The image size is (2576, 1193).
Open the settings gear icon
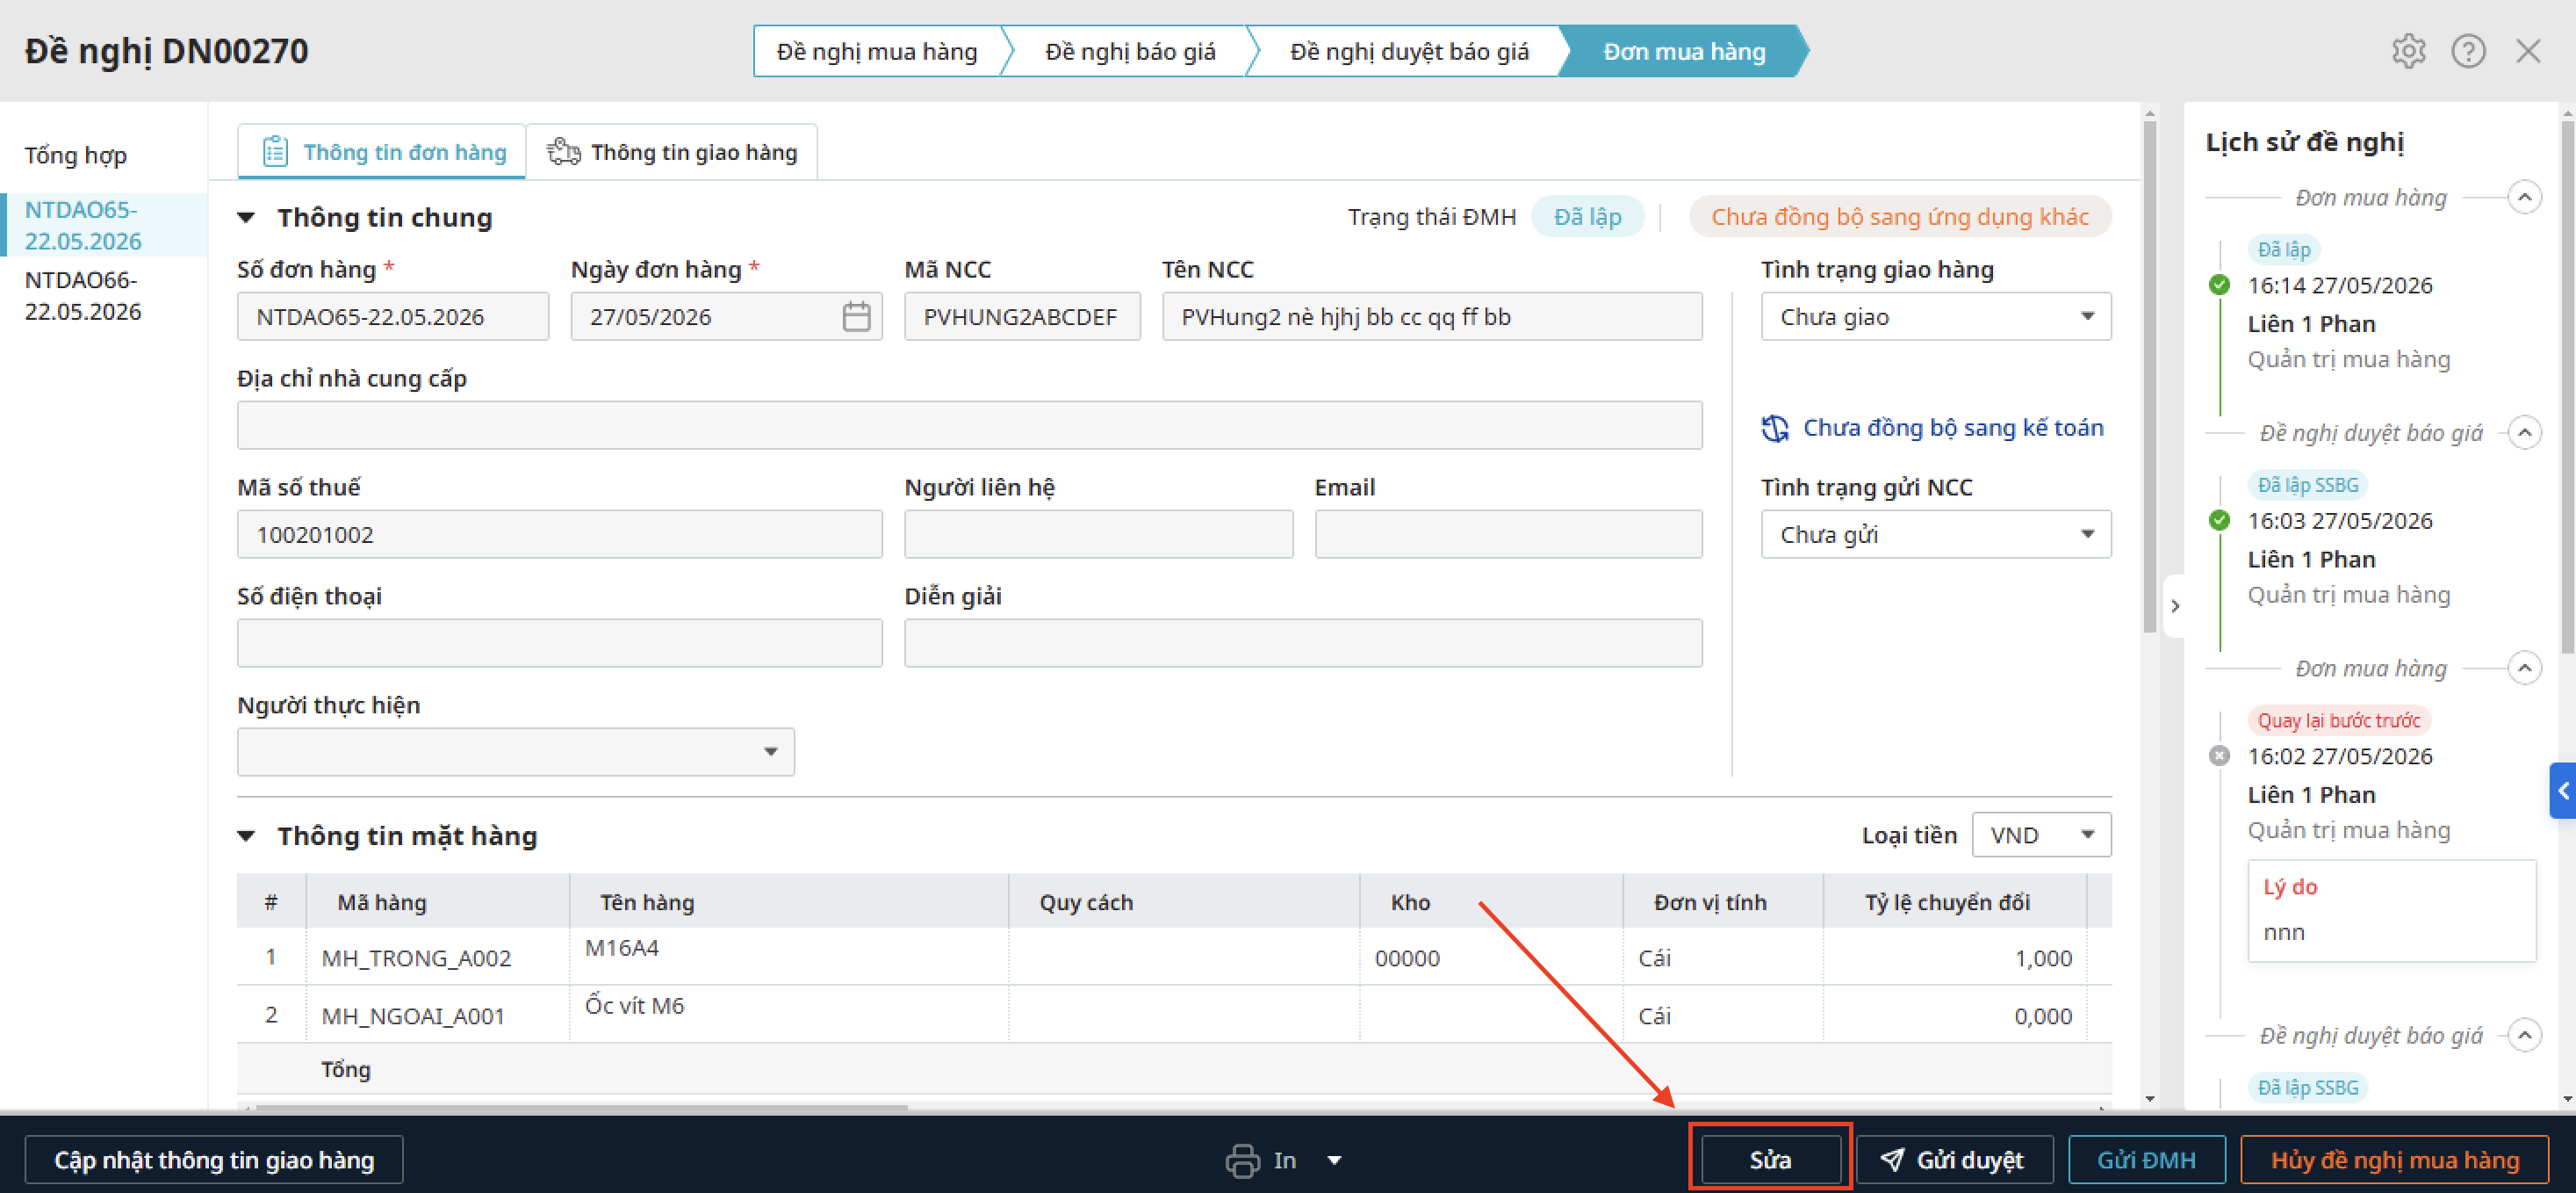[2408, 51]
